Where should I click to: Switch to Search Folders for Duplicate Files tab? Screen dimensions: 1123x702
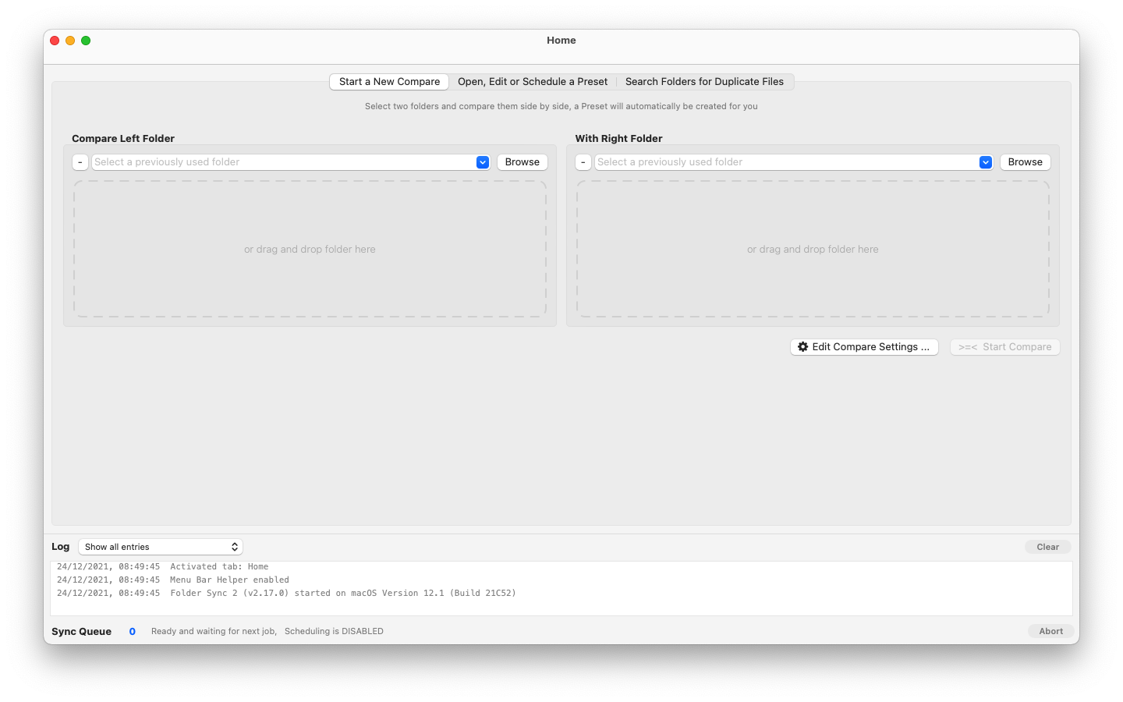point(704,82)
